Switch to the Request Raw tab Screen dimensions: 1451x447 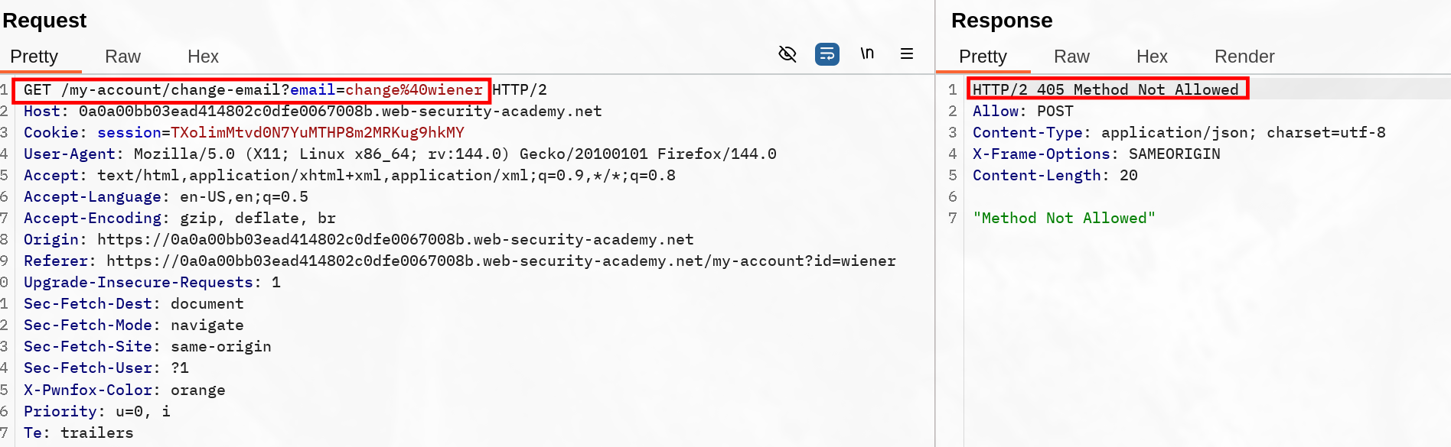[x=122, y=57]
